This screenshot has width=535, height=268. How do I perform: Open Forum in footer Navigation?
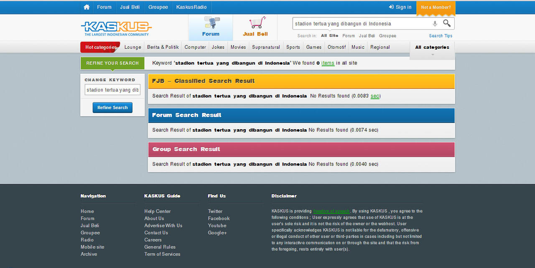[x=88, y=218]
